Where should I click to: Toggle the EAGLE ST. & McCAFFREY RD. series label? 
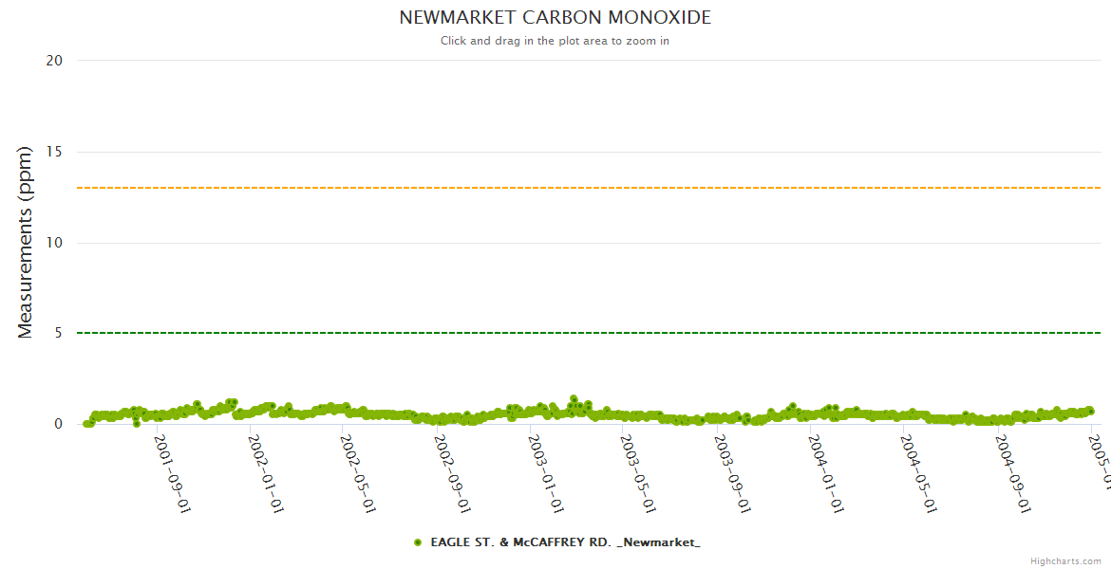565,542
